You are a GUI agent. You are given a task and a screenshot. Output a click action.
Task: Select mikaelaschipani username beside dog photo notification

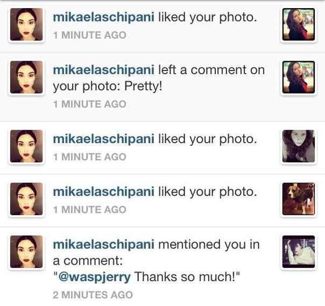103,192
